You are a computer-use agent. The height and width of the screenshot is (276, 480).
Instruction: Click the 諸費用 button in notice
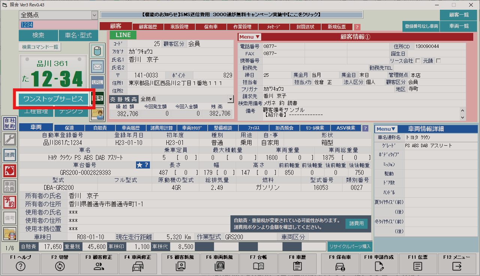356,224
